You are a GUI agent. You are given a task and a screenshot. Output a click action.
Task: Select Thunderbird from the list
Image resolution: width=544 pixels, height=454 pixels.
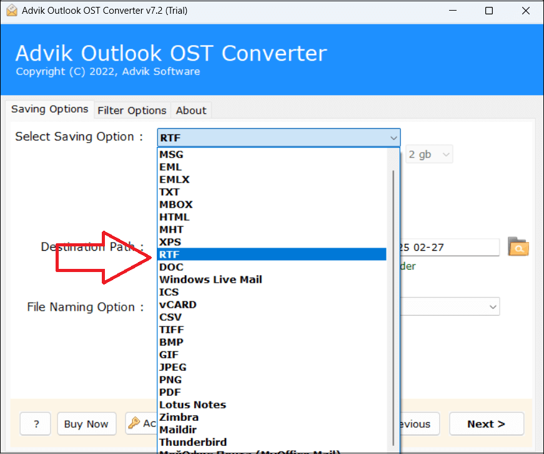coord(272,442)
